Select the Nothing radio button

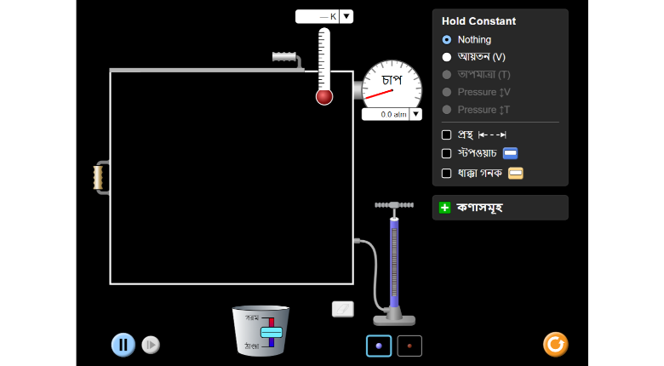coord(447,39)
